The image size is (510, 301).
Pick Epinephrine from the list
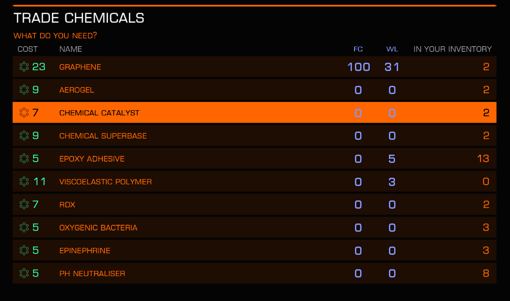click(x=254, y=250)
